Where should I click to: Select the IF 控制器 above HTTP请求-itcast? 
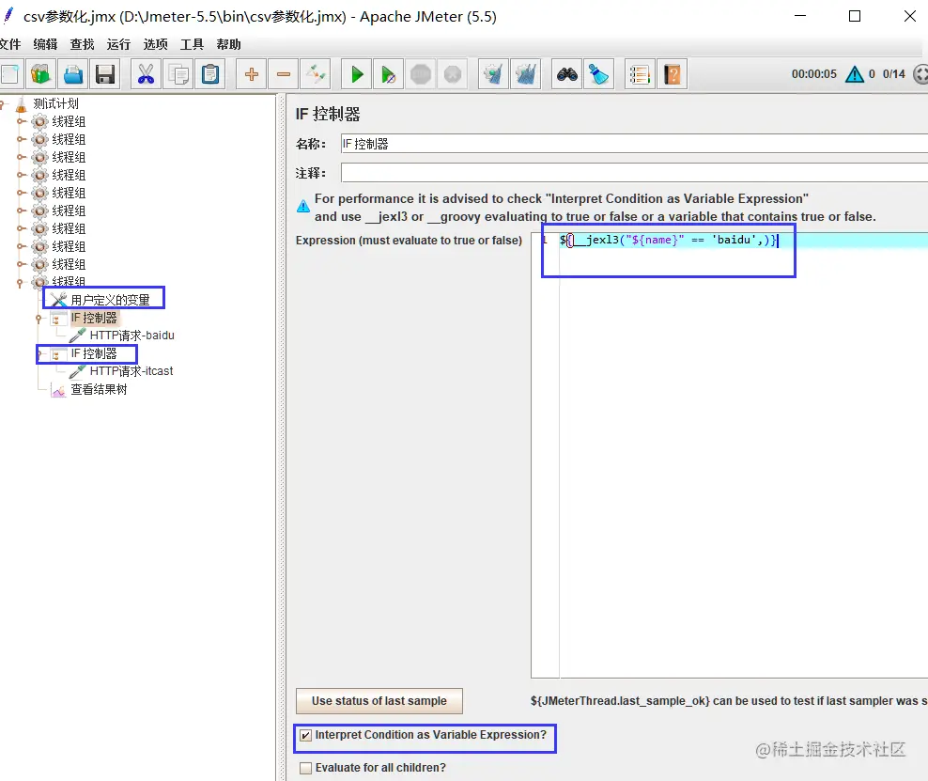click(x=94, y=353)
